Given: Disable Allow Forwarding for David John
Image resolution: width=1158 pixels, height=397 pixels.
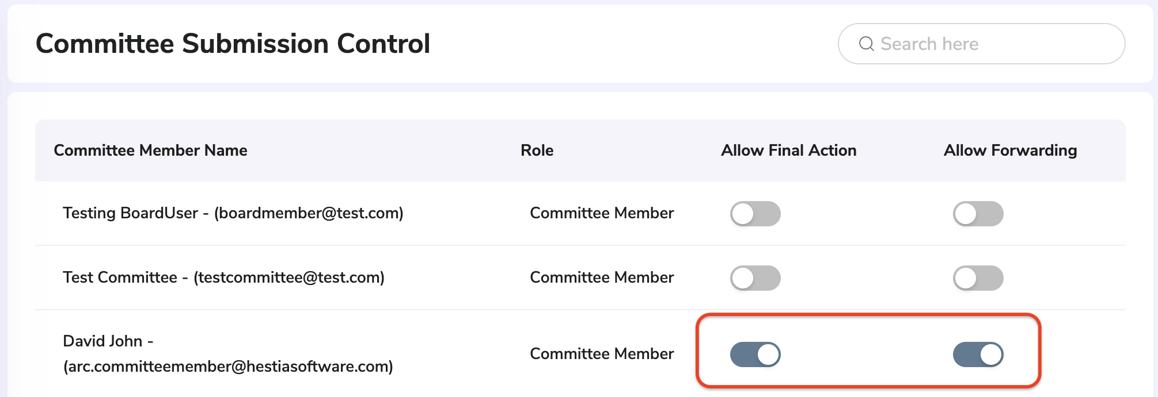Looking at the screenshot, I should [978, 354].
